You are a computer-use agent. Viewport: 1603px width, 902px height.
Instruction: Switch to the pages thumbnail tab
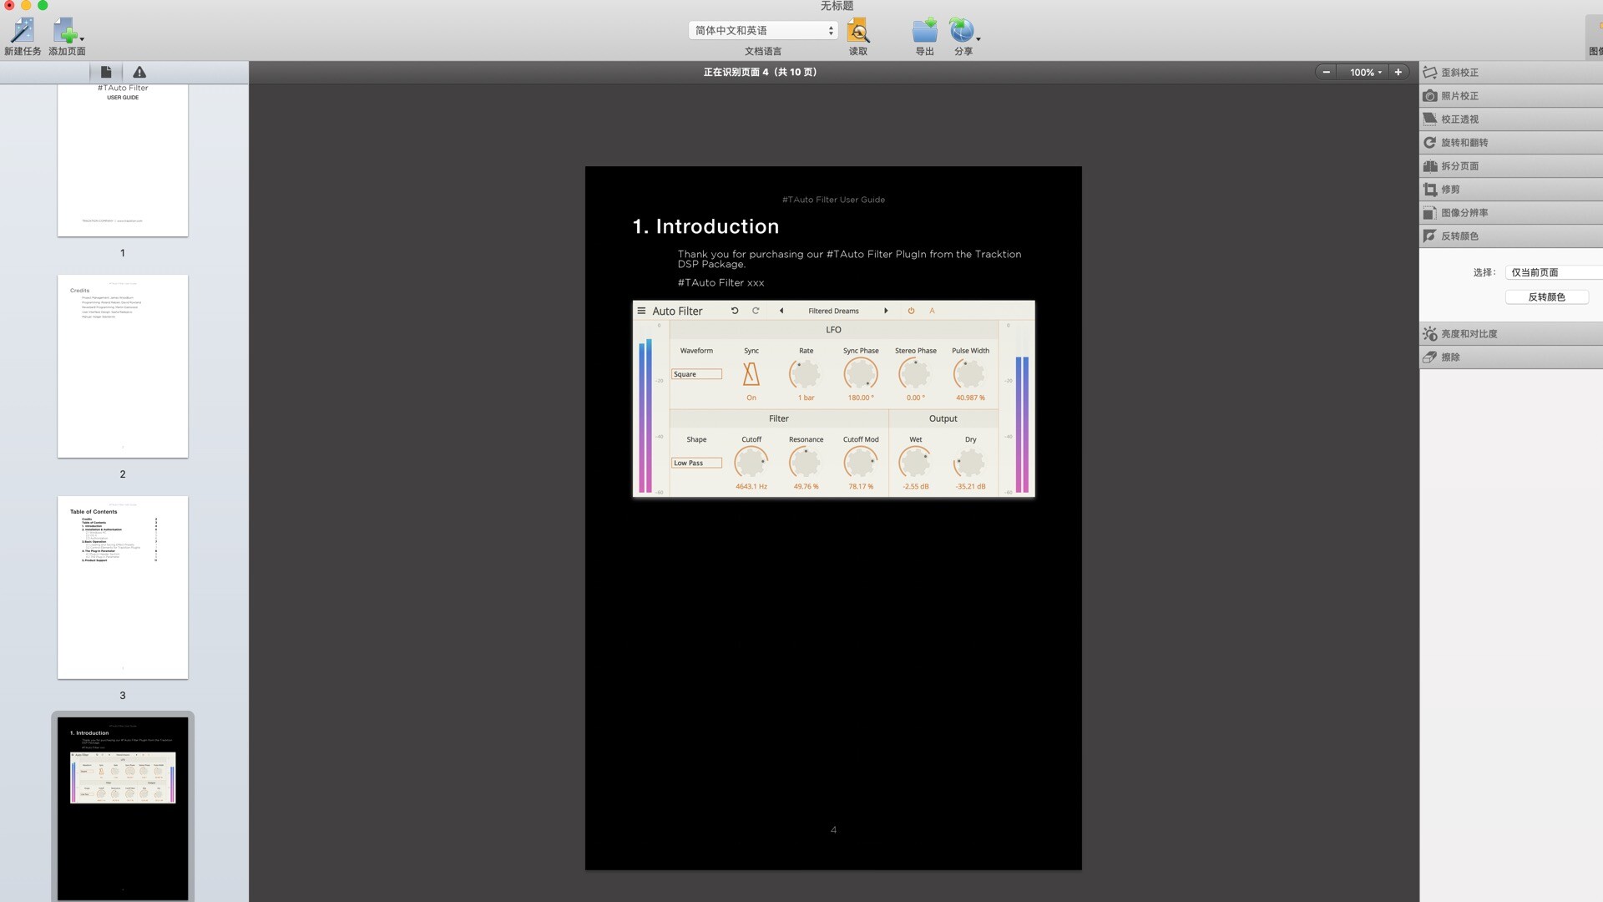(106, 72)
